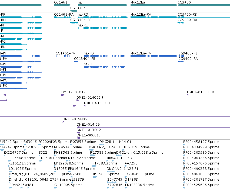Select transcript CG1461-RA
This screenshot has width=230, height=189.
[x=64, y=15]
